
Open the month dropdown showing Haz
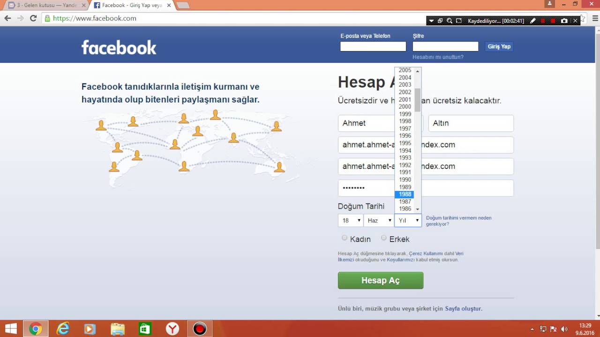[378, 220]
